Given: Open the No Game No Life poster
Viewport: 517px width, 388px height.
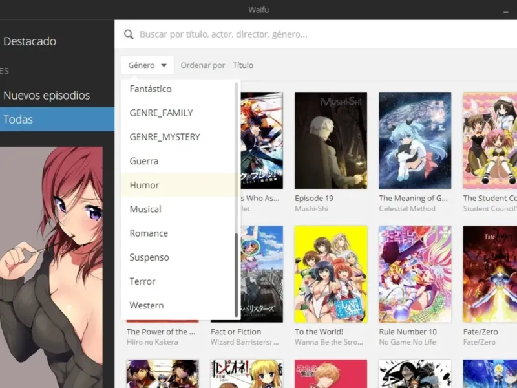Looking at the screenshot, I should click(415, 274).
